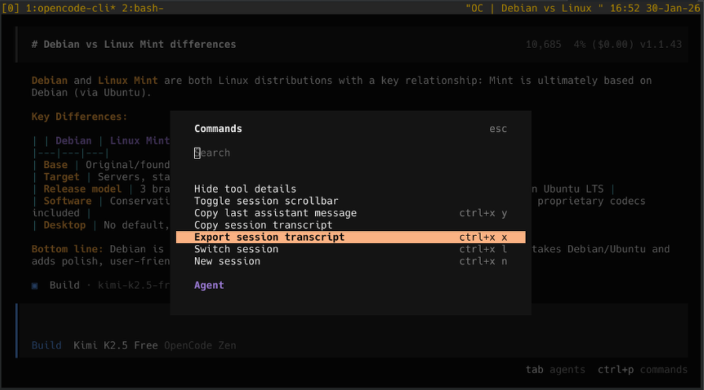Click the token usage count 10,685
Viewport: 704px width, 390px height.
(543, 45)
